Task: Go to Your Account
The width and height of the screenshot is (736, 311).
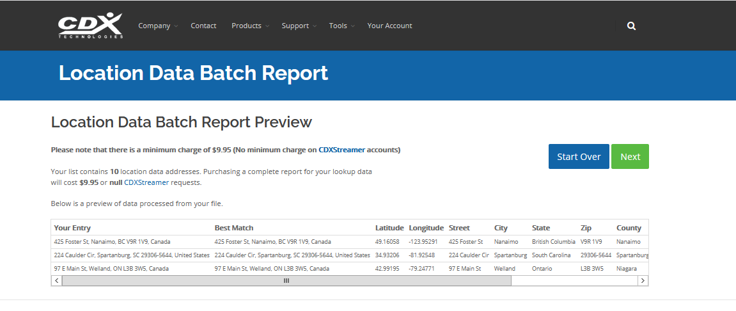Action: click(x=389, y=26)
